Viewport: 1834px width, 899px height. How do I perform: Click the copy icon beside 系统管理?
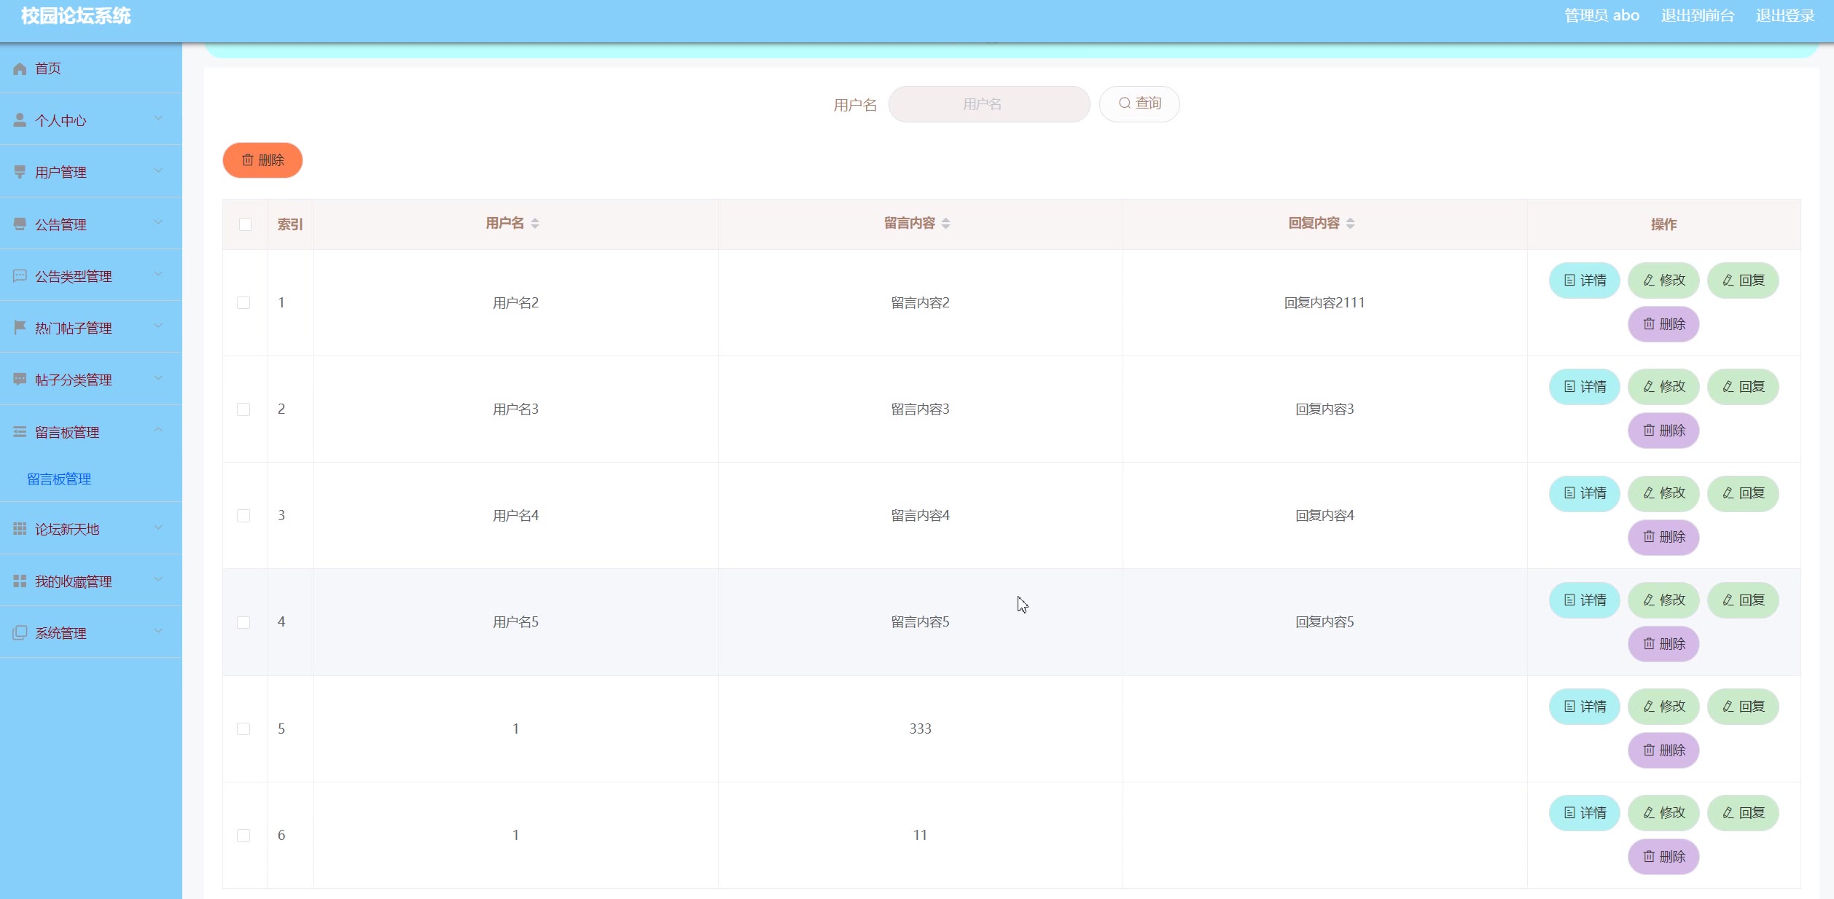20,633
